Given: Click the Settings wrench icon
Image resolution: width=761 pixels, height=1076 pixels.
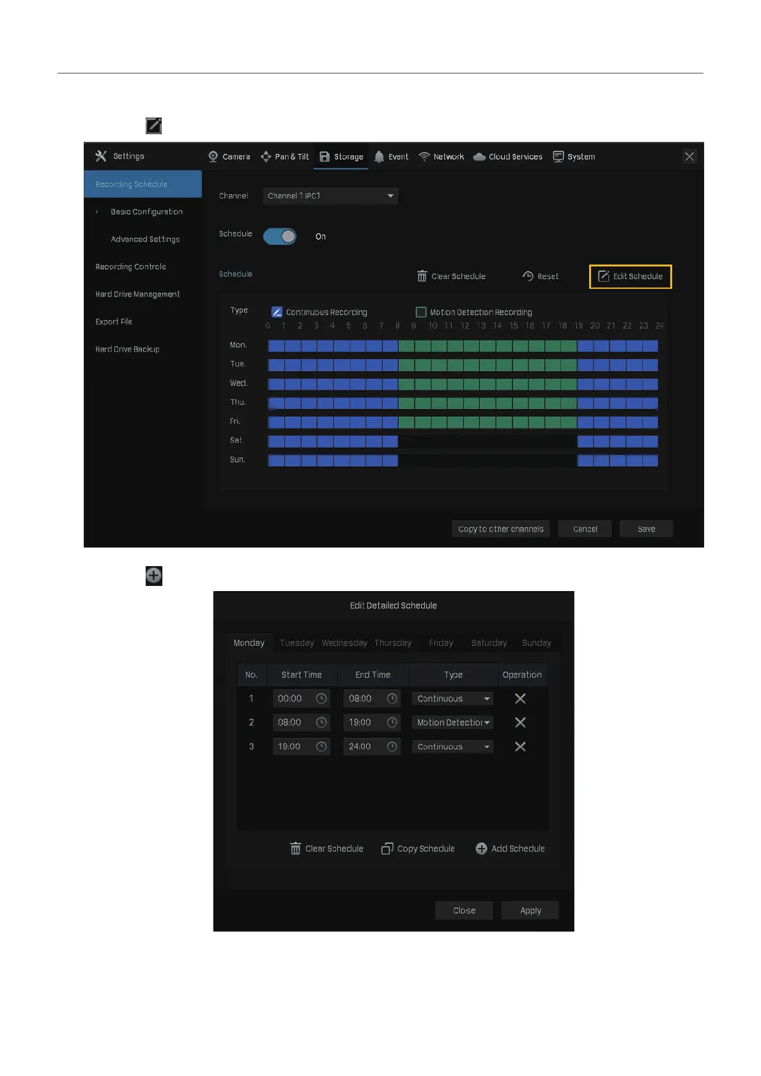Looking at the screenshot, I should (101, 156).
